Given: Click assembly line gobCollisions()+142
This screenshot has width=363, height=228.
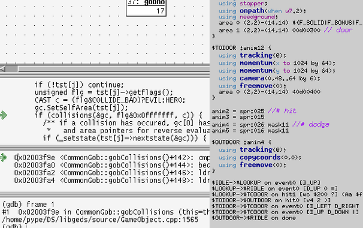Looking at the screenshot, I should tap(112, 158).
